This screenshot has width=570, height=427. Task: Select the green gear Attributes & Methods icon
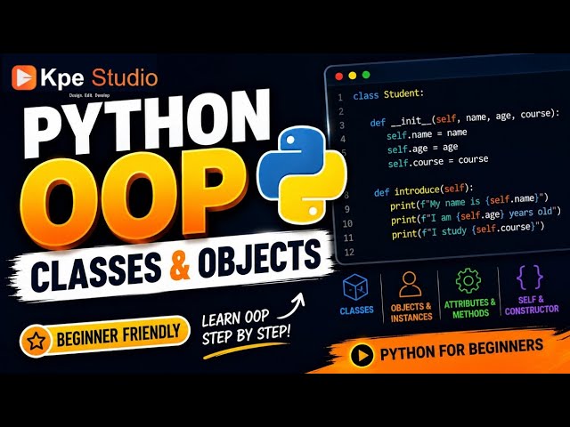[x=468, y=281]
